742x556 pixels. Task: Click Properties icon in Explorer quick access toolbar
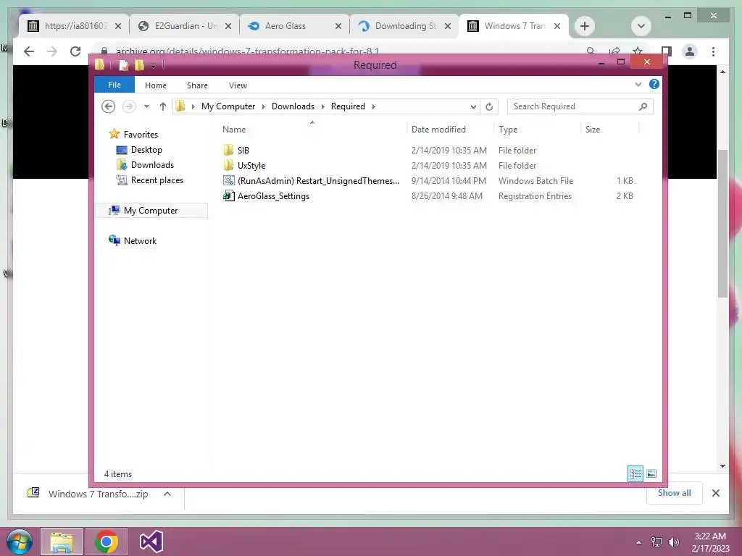tap(123, 65)
